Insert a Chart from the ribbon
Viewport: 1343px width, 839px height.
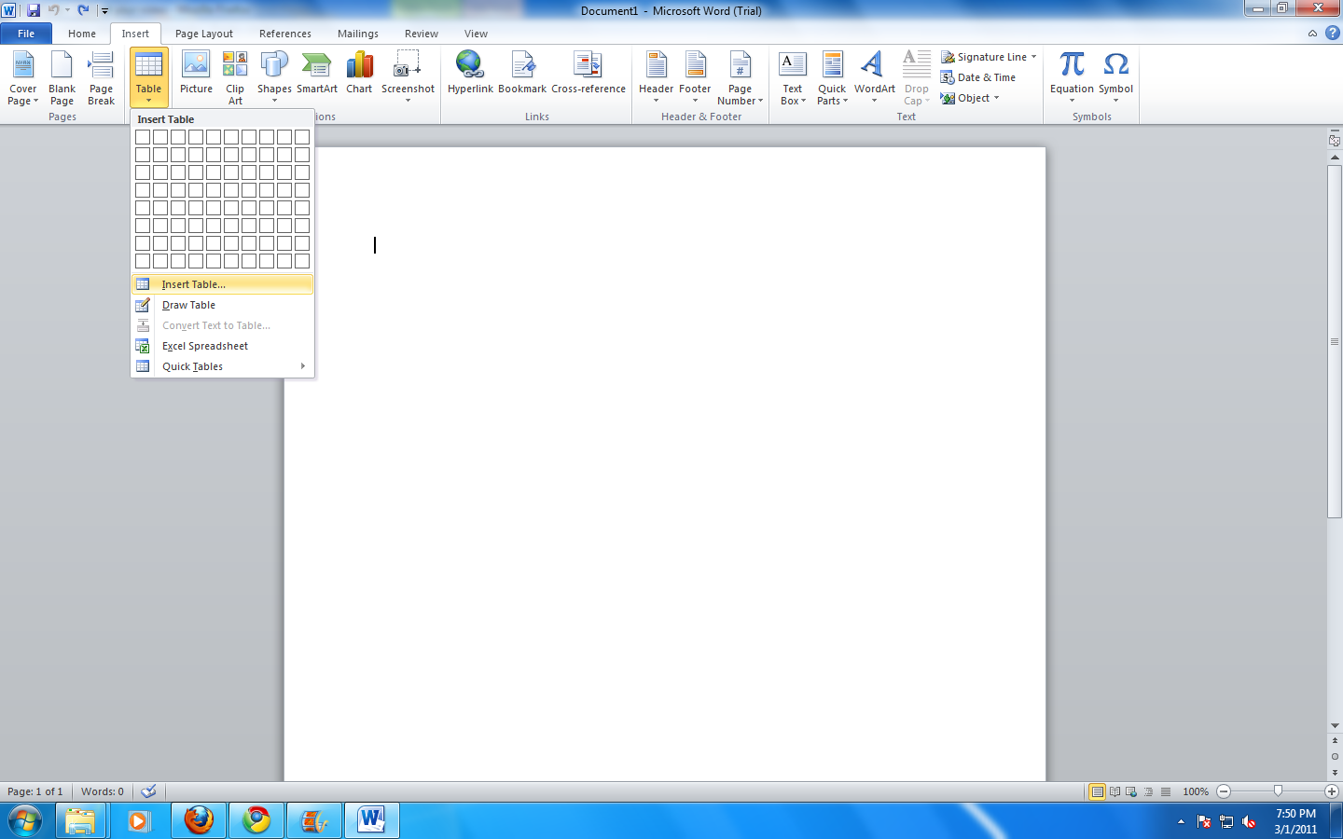coord(359,74)
